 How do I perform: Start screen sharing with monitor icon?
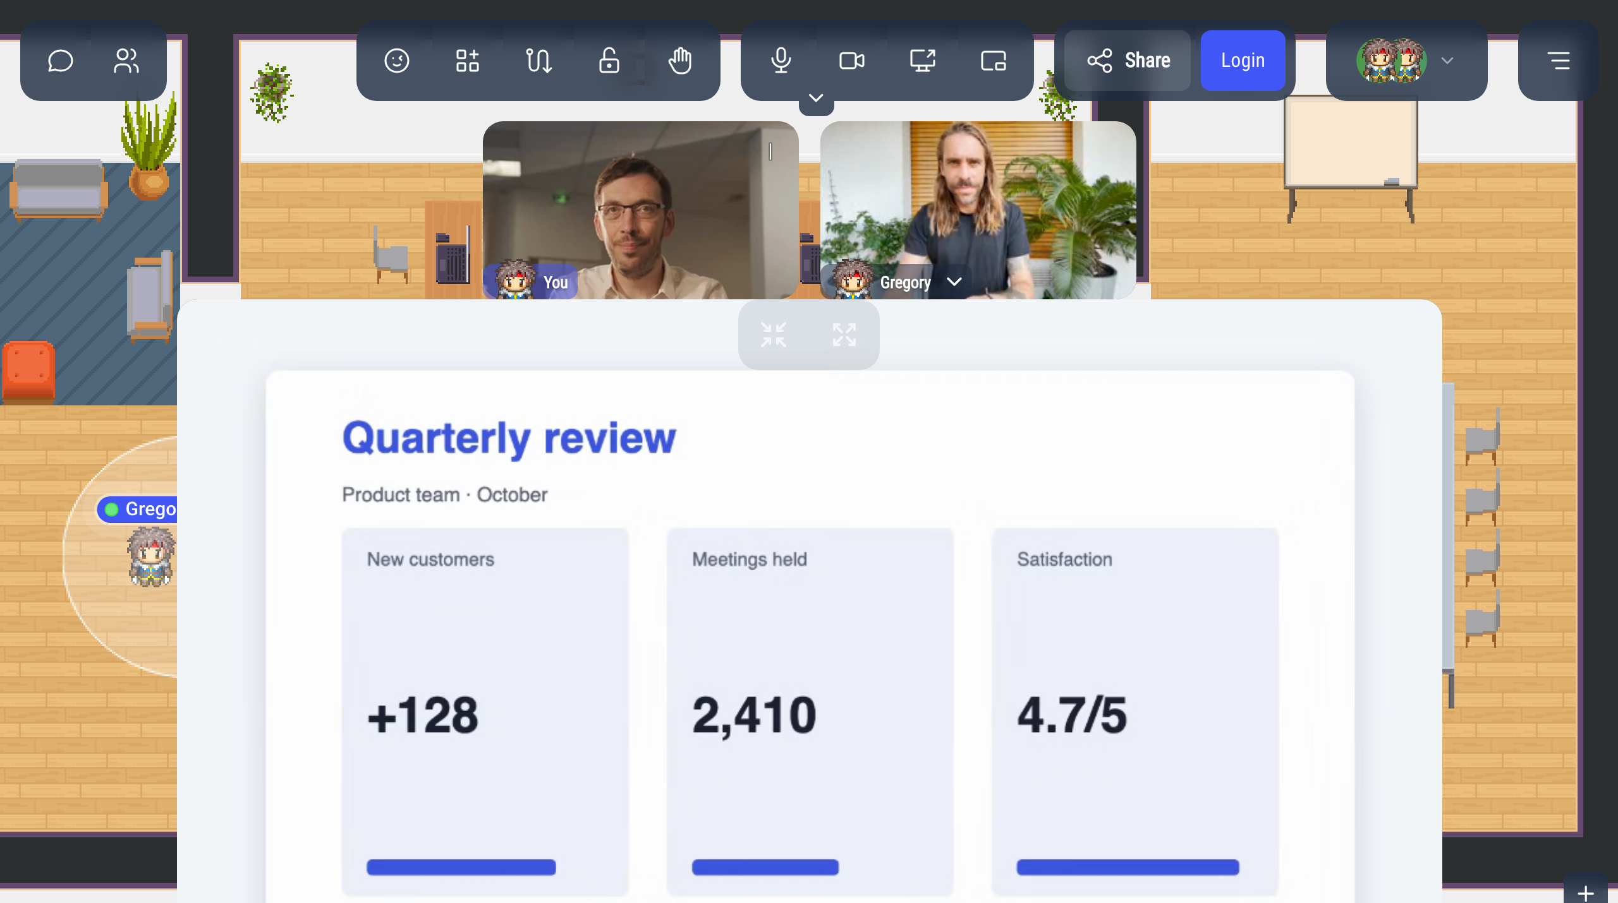click(x=923, y=61)
